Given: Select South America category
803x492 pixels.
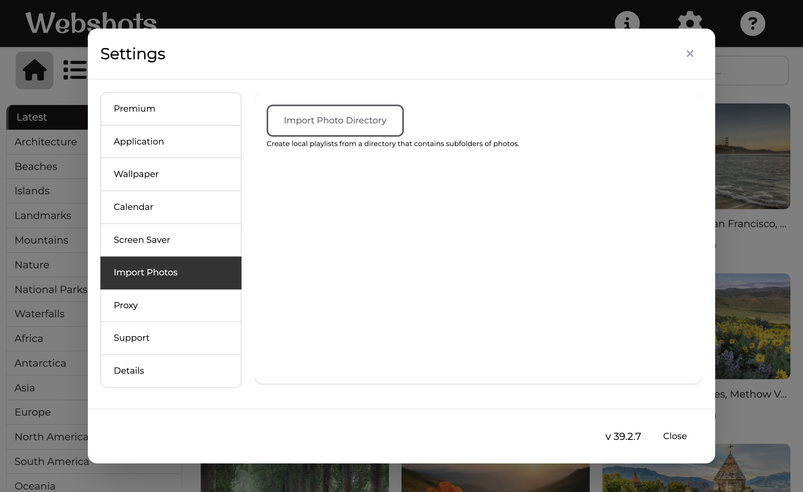Looking at the screenshot, I should tap(47, 461).
